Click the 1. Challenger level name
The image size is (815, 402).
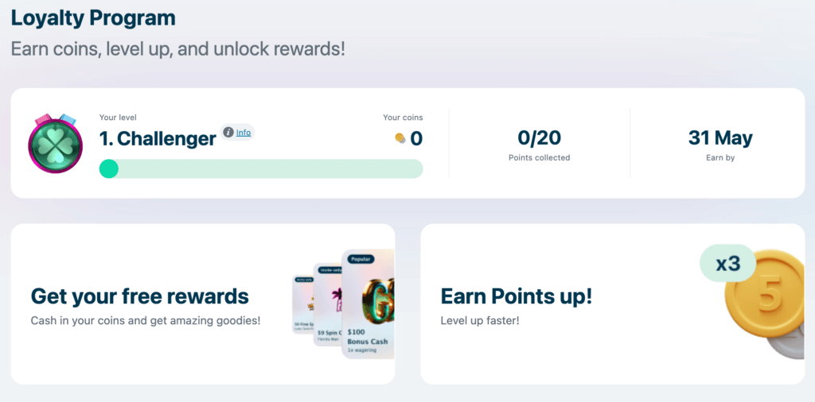tap(158, 139)
